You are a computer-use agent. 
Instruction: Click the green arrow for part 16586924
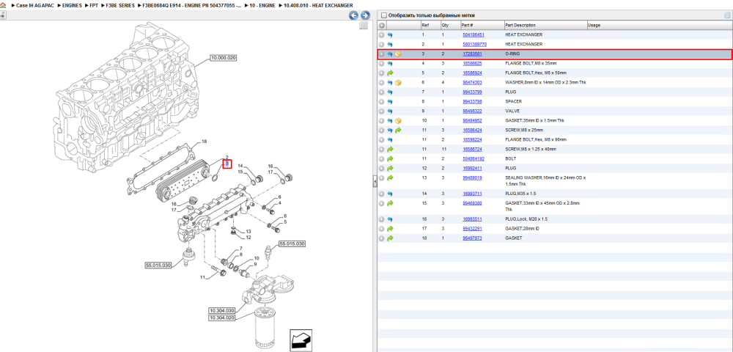[x=390, y=73]
